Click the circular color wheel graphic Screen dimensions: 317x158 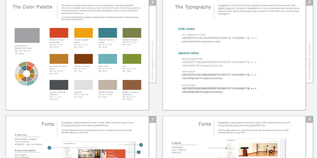(x=27, y=73)
